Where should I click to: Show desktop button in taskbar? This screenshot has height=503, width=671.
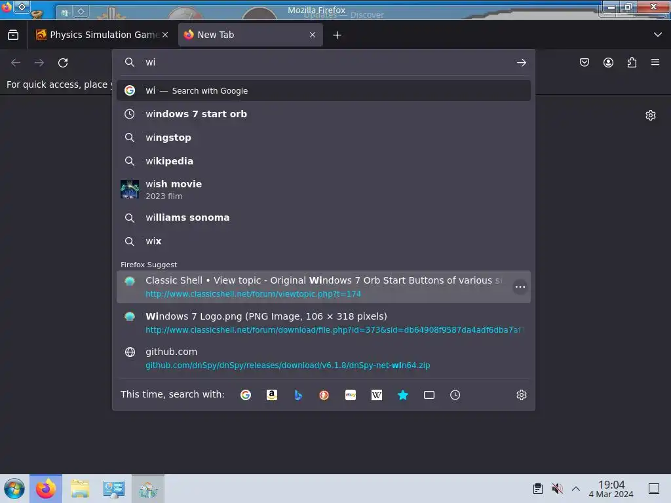coord(654,489)
